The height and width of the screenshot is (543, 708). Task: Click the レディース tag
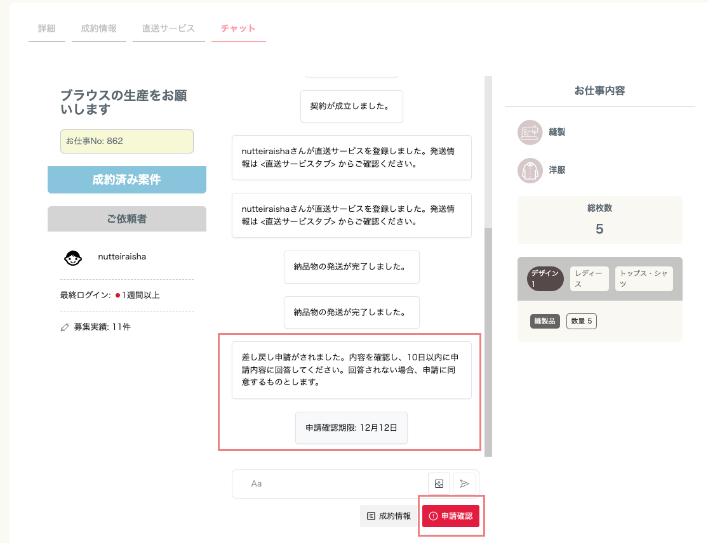tap(589, 278)
